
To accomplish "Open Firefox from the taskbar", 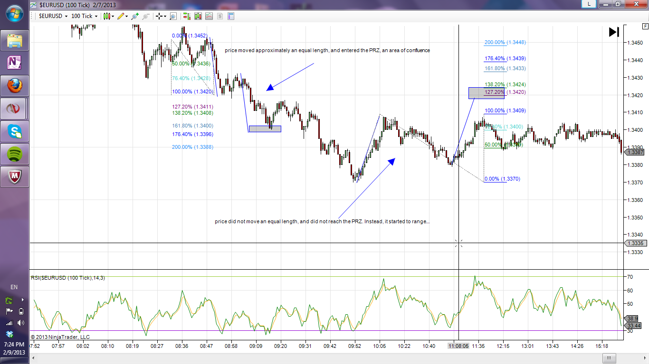I will [15, 86].
